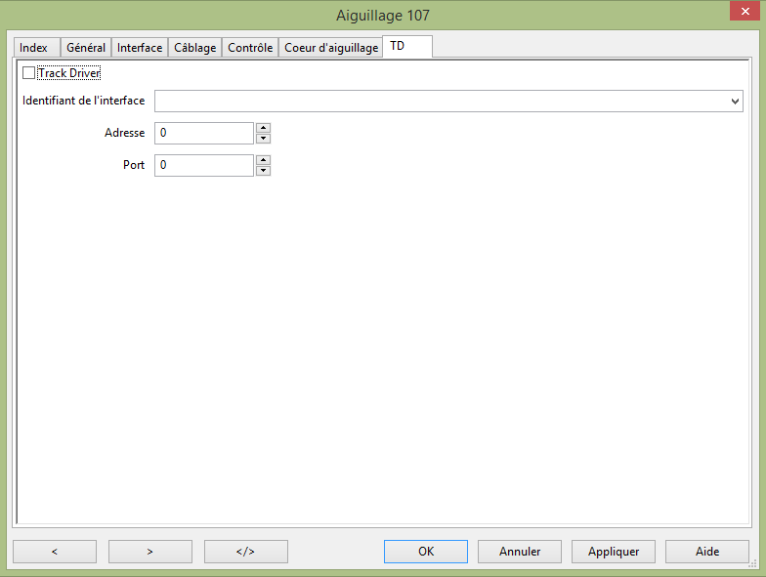Go to the Câblage tab

point(194,48)
